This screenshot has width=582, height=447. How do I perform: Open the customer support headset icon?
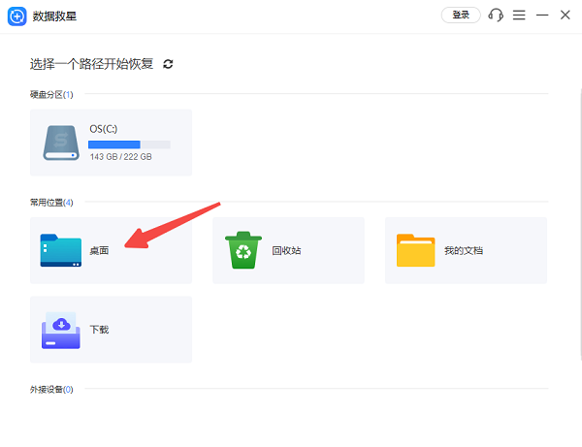tap(497, 16)
